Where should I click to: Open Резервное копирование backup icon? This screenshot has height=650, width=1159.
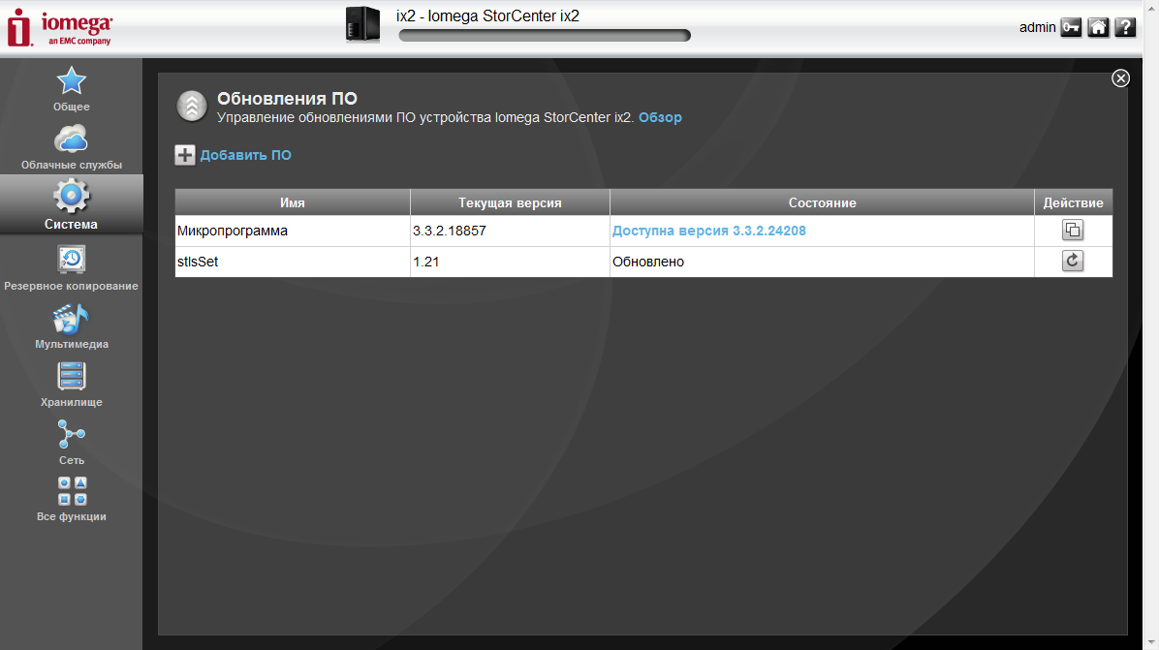(x=71, y=260)
